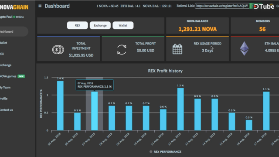Click the 13 Aug 0.9 % bar
Screen dimensions: 279x157
coord(197,114)
